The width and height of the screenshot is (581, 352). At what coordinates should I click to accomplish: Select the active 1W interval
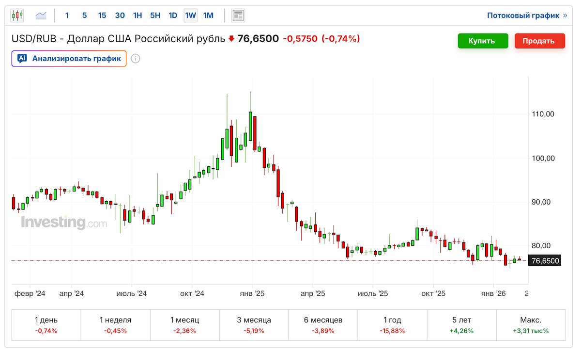tap(191, 16)
